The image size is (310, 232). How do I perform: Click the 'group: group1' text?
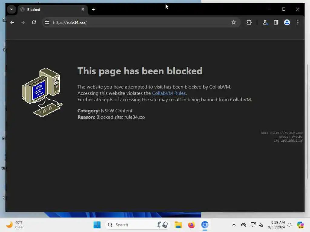291,137
